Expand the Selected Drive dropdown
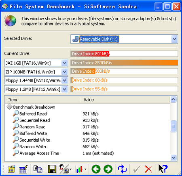Viewport: 182px width, 176px height. 174,39
